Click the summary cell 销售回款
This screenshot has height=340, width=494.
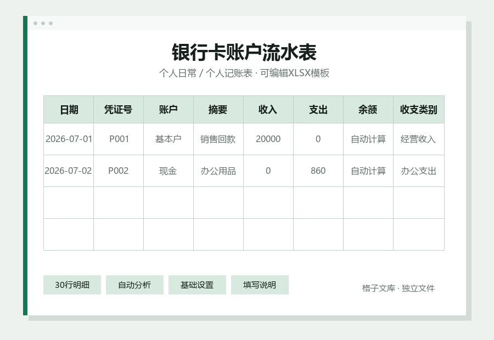pos(218,139)
